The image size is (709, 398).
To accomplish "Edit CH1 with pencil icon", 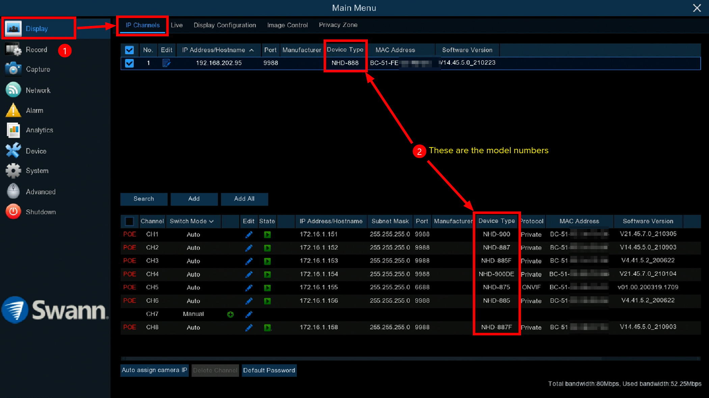I will pos(249,234).
